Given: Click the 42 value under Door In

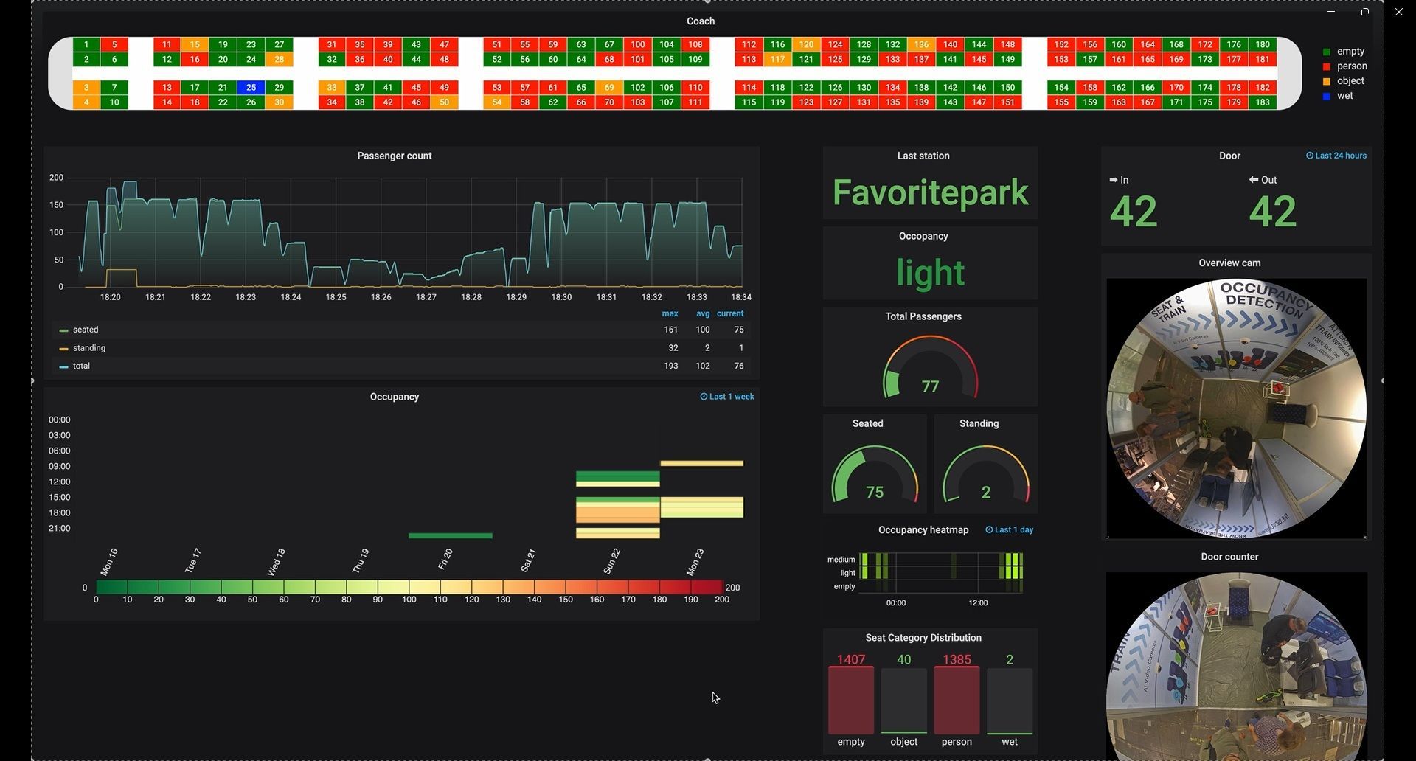Looking at the screenshot, I should click(1134, 212).
